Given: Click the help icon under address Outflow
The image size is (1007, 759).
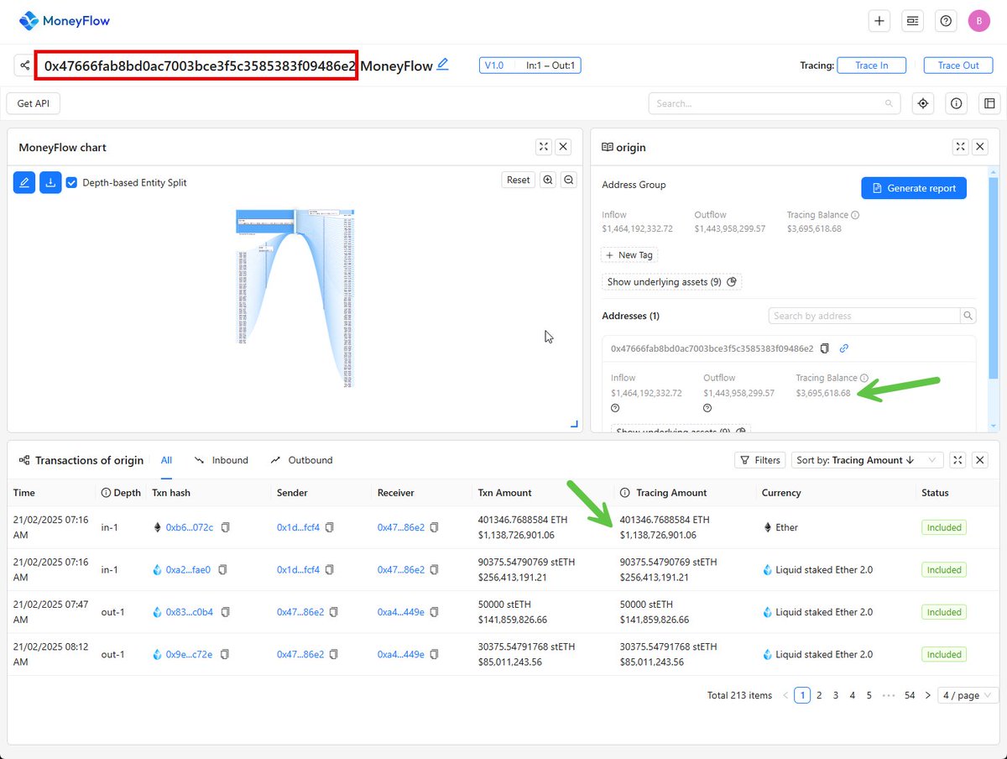Looking at the screenshot, I should pyautogui.click(x=708, y=408).
